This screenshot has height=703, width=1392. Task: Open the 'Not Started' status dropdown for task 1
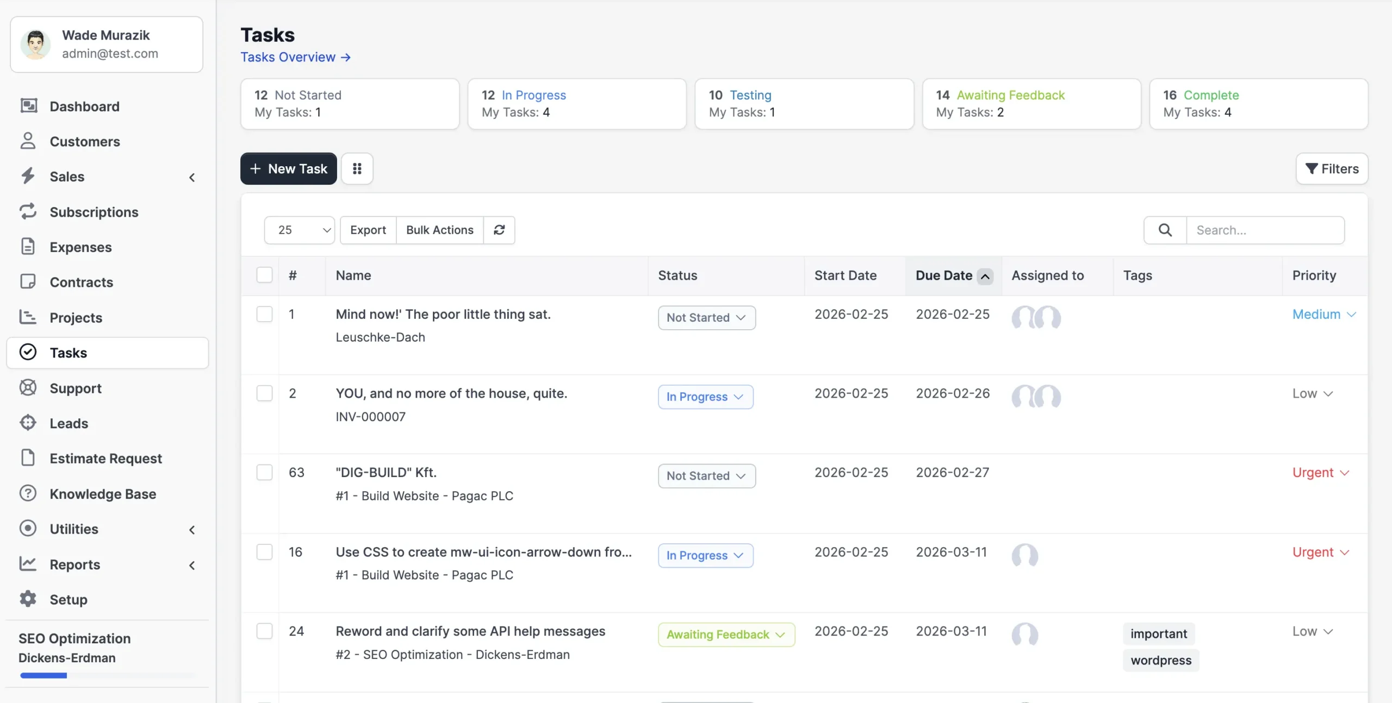coord(706,317)
